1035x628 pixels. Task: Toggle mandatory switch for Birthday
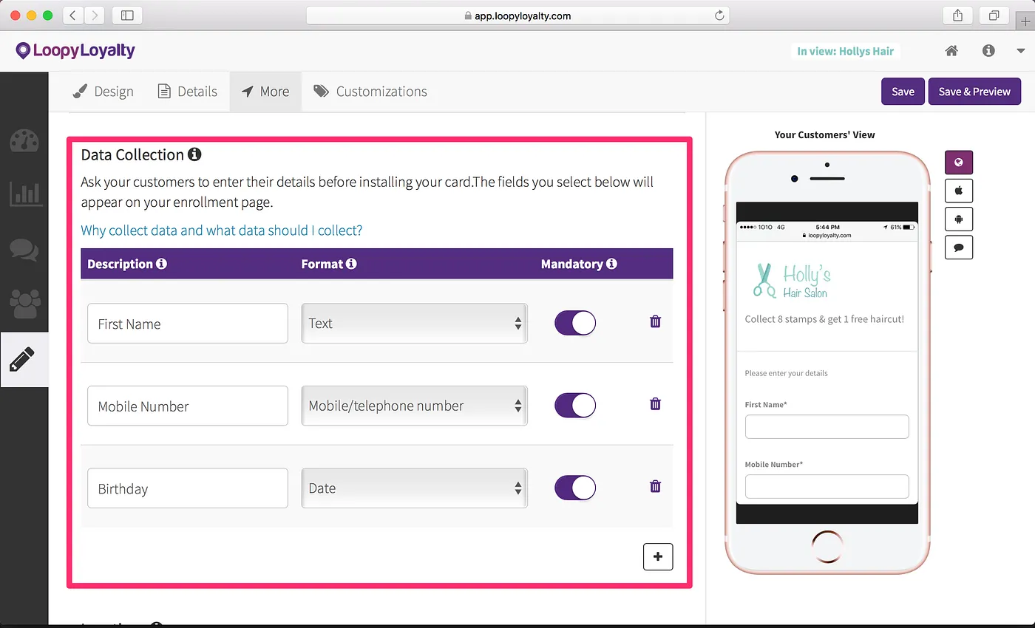coord(575,488)
